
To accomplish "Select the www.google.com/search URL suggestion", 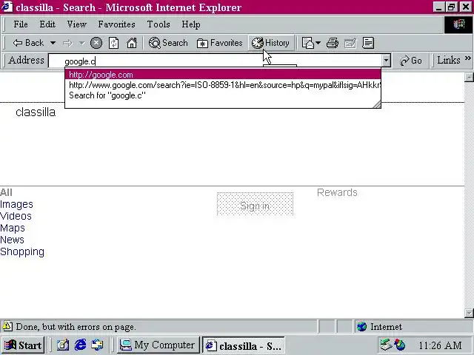I will tap(223, 85).
